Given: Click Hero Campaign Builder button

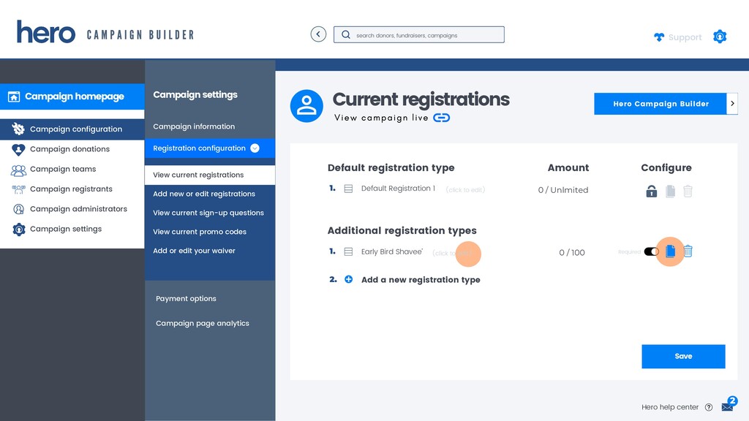Looking at the screenshot, I should [660, 104].
